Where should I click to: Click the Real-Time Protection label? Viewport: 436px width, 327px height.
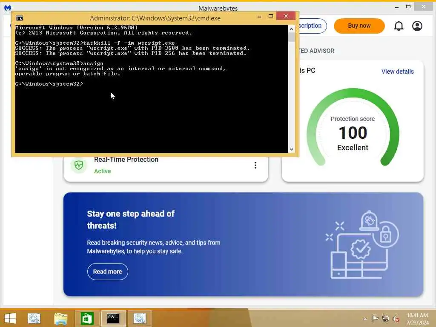point(126,160)
